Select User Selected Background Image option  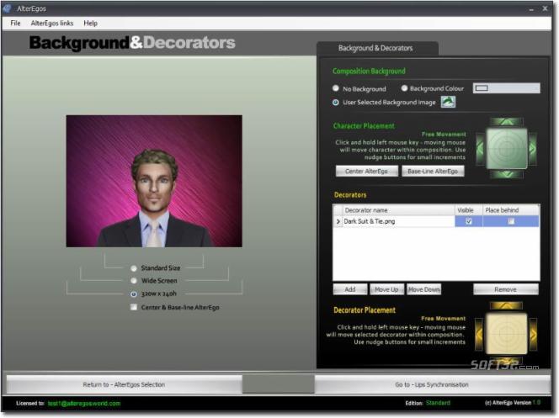[335, 102]
